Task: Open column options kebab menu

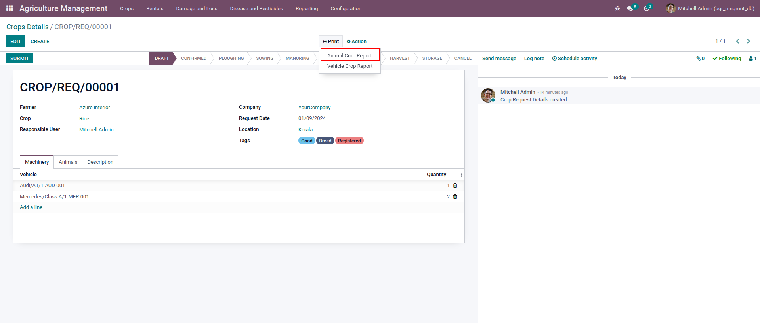Action: tap(462, 175)
